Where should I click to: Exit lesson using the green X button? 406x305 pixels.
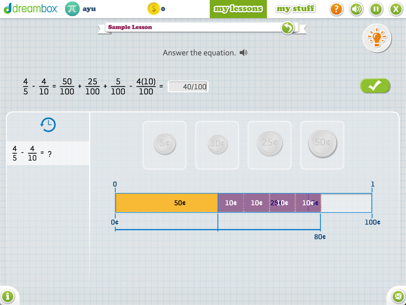(x=396, y=9)
